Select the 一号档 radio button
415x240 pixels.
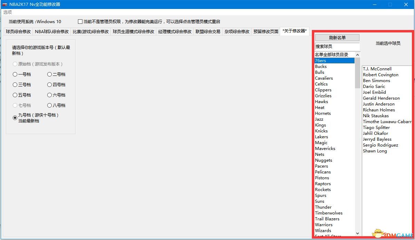coord(15,74)
